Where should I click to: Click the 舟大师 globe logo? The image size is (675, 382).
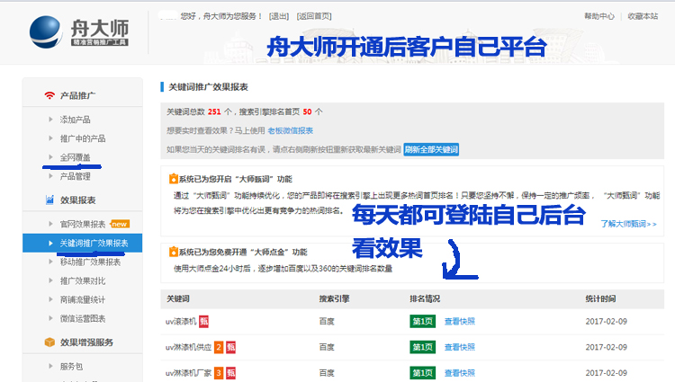46,31
